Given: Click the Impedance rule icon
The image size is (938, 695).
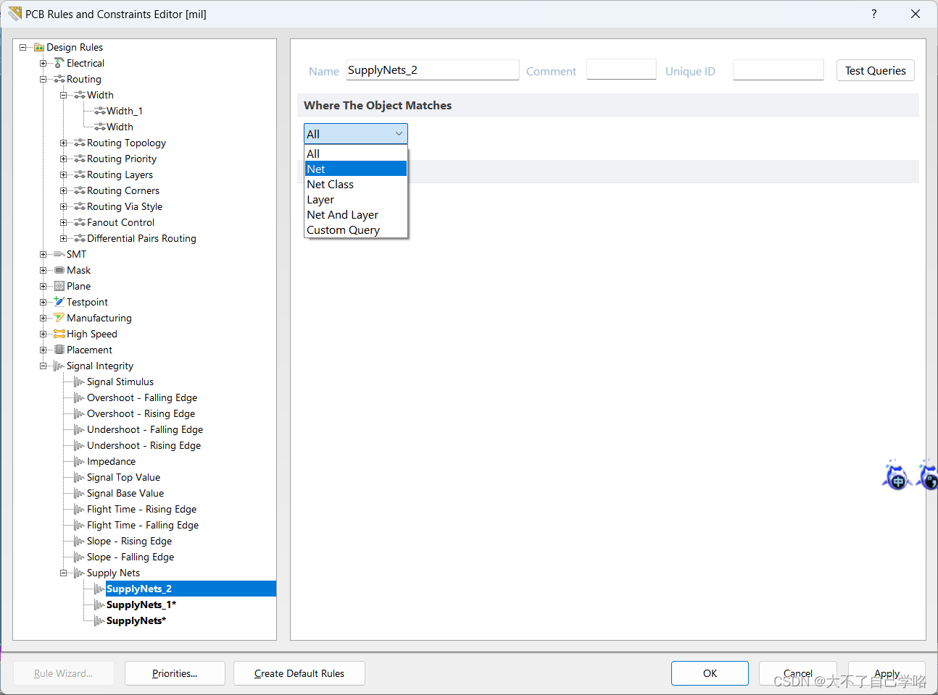Looking at the screenshot, I should click(80, 461).
